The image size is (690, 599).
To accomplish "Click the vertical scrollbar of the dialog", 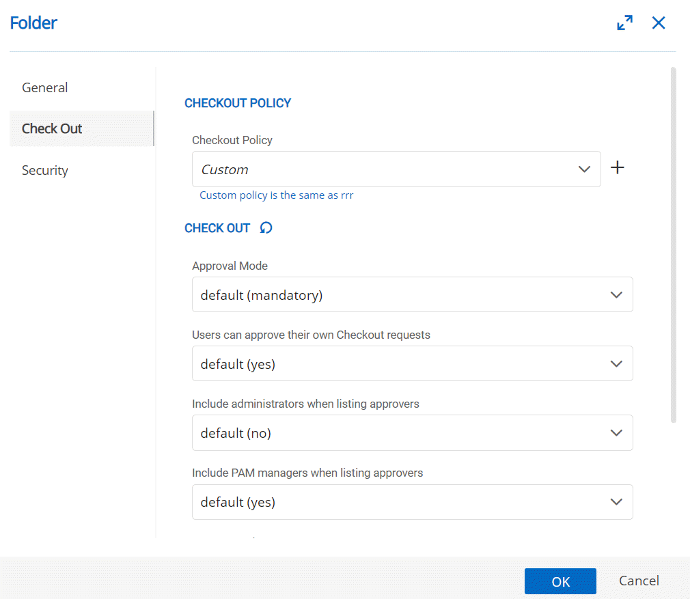I will tap(674, 245).
